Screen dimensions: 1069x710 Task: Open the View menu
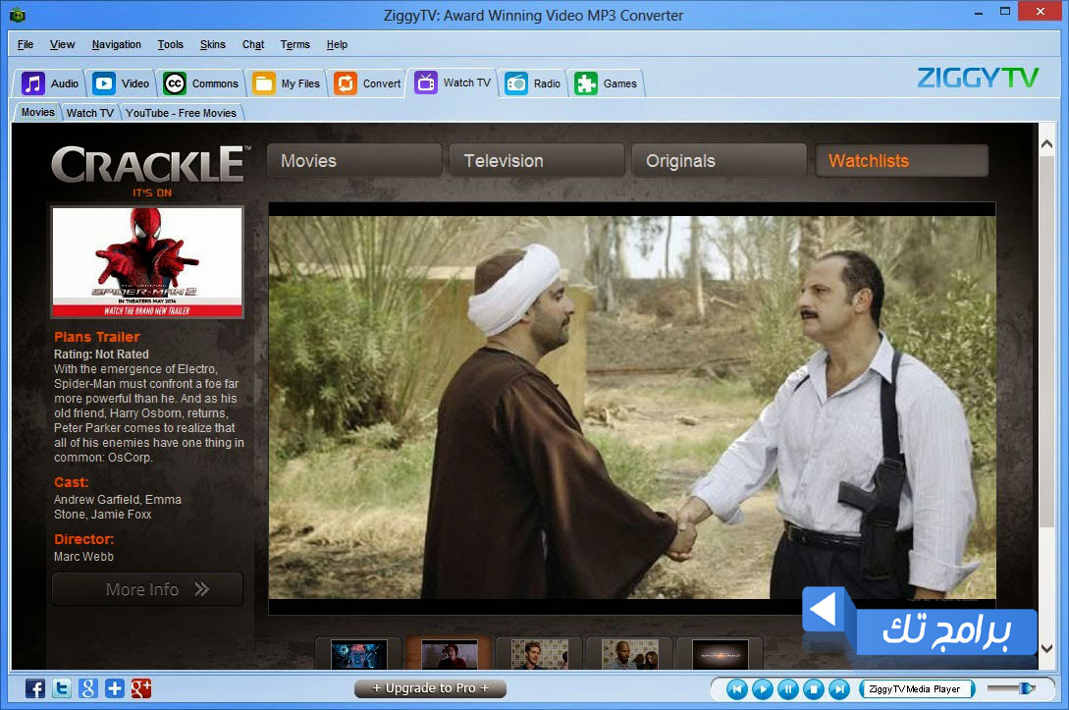pyautogui.click(x=62, y=44)
